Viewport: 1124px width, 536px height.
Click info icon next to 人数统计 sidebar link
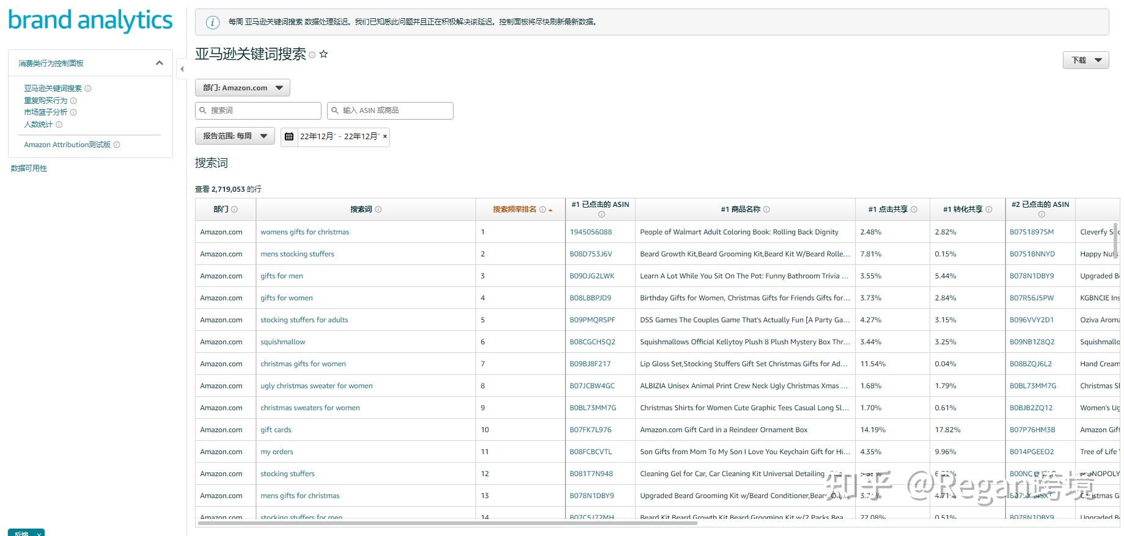coord(59,125)
